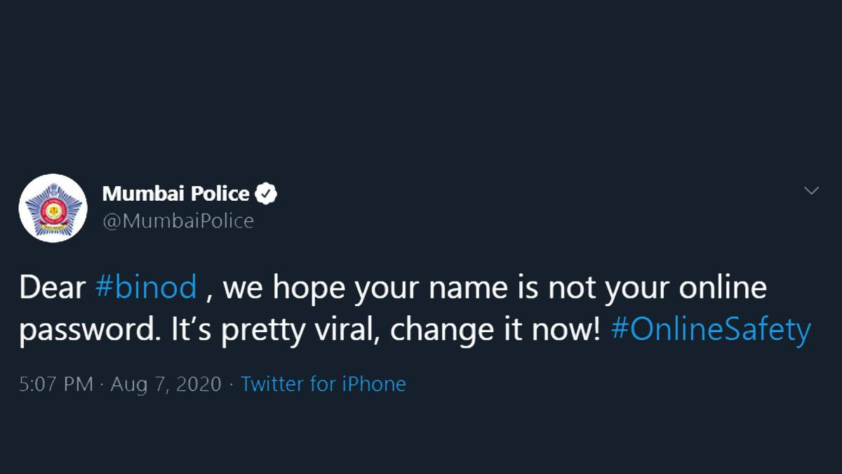Image resolution: width=842 pixels, height=474 pixels.
Task: Click the @MumbaiPolice handle
Action: pos(179,220)
